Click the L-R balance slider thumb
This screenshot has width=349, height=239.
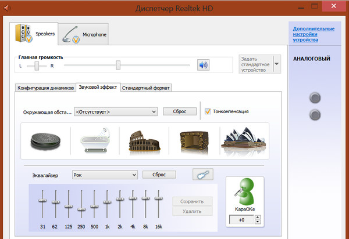click(x=37, y=66)
